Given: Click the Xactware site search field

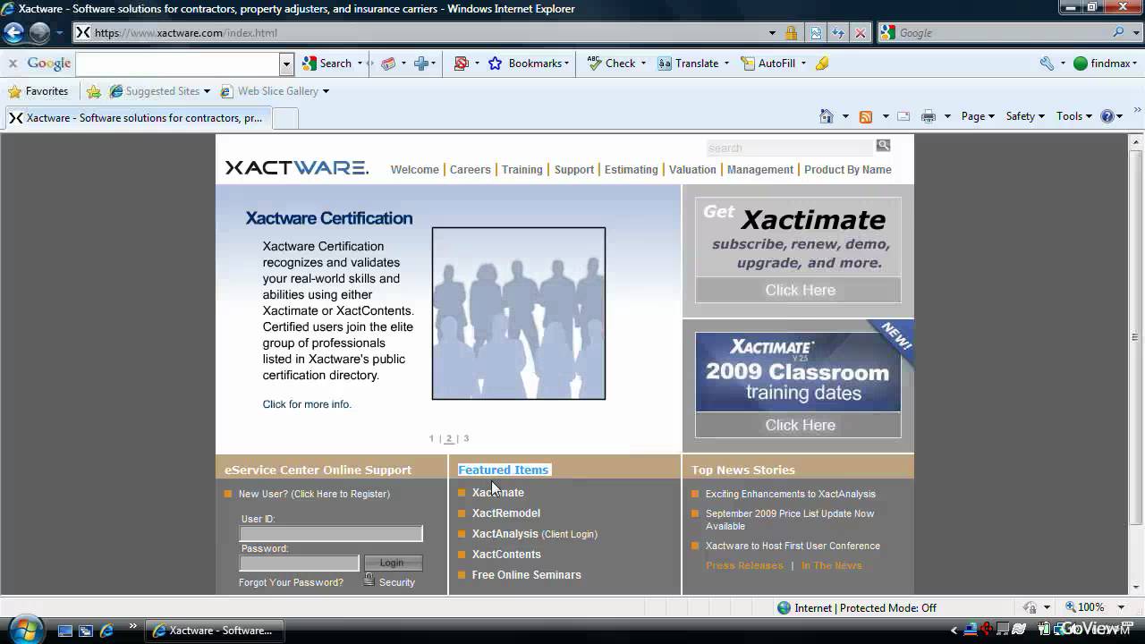Looking at the screenshot, I should 789,148.
